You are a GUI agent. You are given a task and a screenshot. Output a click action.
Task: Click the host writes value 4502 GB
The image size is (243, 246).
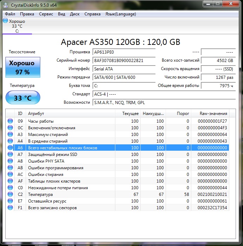pyautogui.click(x=218, y=61)
